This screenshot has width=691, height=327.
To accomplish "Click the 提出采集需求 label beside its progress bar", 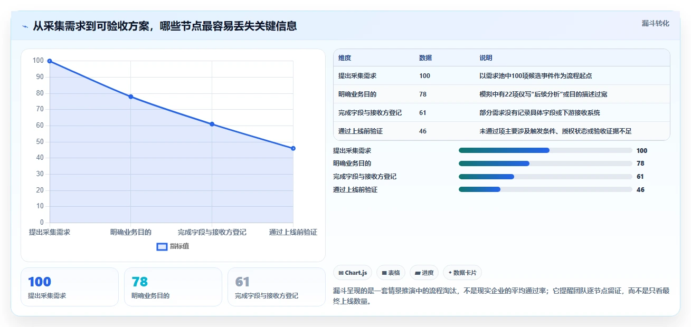I will pyautogui.click(x=352, y=150).
